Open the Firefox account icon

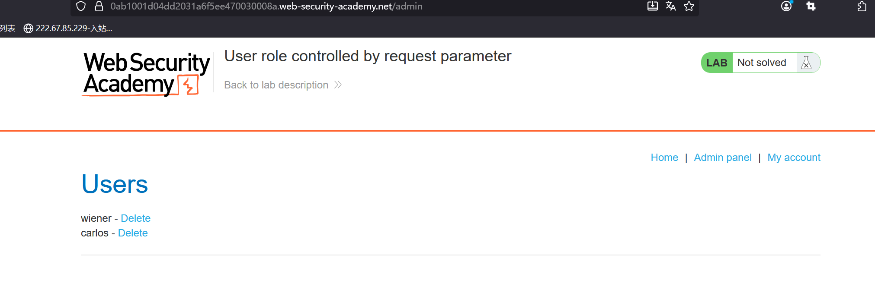(786, 6)
